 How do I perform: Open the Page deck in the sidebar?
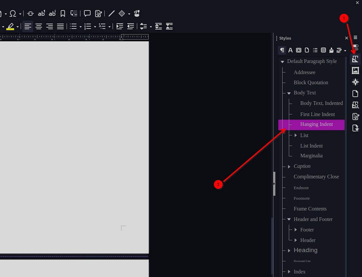(x=355, y=93)
